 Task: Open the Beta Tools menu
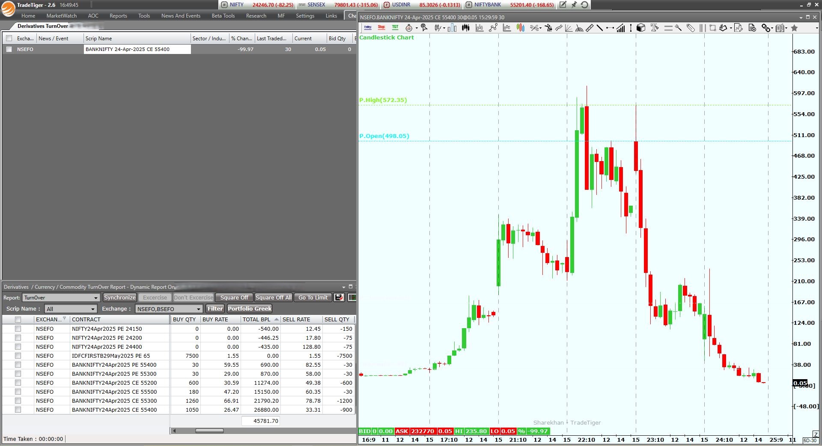[x=223, y=16]
